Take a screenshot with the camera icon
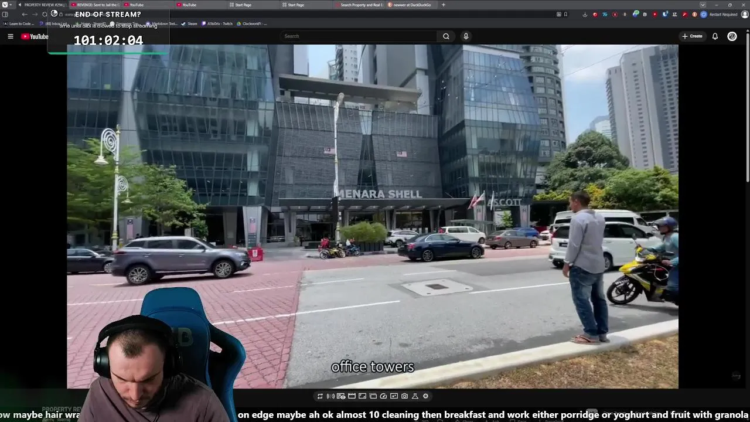The width and height of the screenshot is (750, 422). pos(404,396)
